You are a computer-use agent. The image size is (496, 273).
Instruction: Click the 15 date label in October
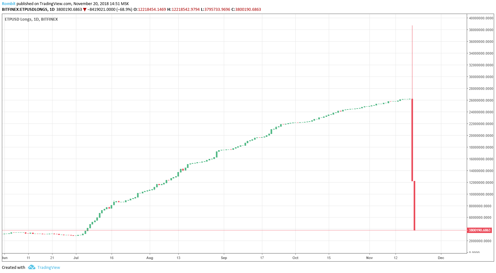tap(329, 258)
